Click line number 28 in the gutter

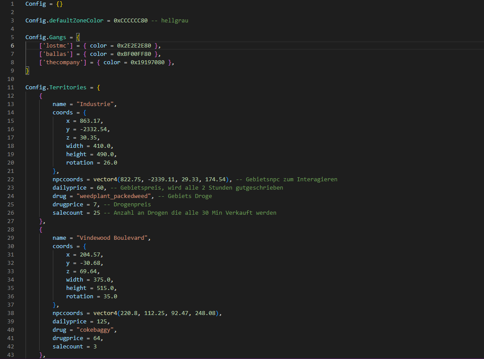pyautogui.click(x=11, y=230)
